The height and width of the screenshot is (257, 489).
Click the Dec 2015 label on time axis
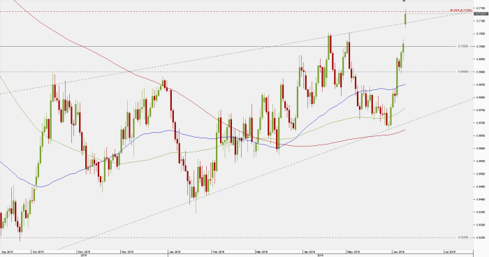[128, 251]
